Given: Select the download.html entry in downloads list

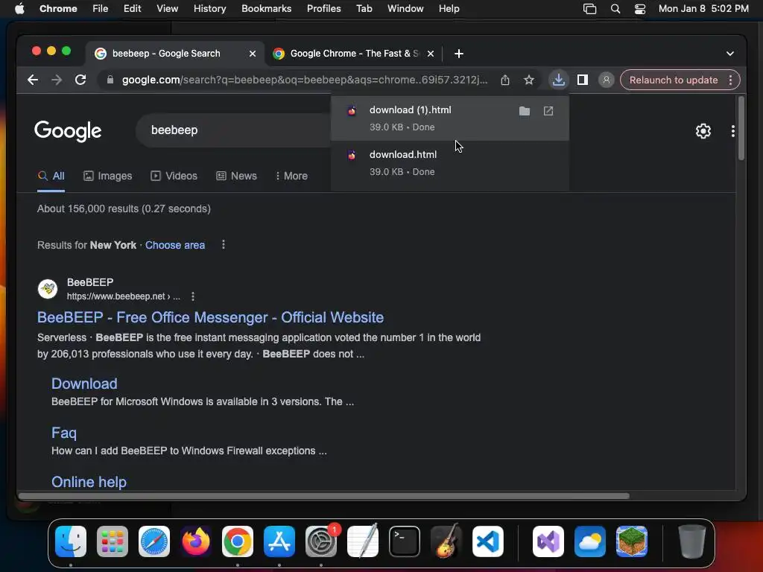Looking at the screenshot, I should click(449, 163).
